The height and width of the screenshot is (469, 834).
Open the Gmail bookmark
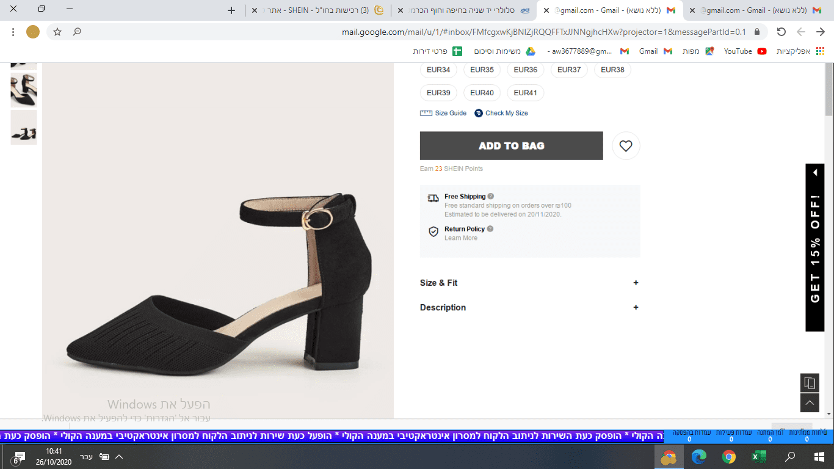pos(656,51)
